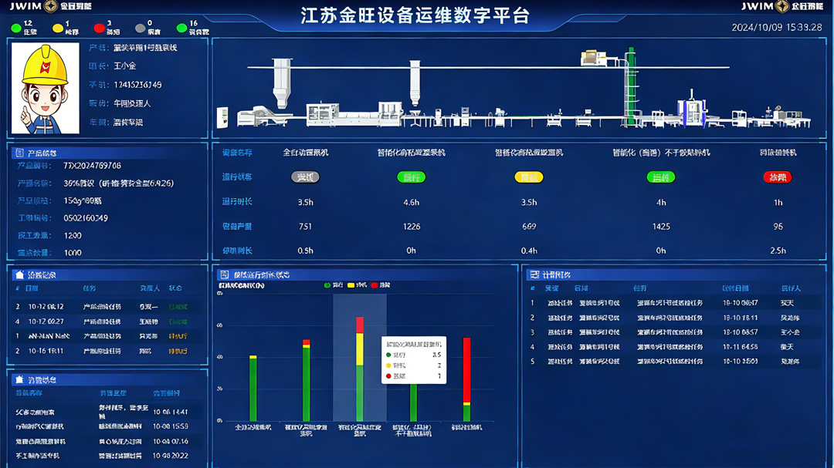
Task: Click the red status pill above 1h runtime
Action: click(x=778, y=177)
